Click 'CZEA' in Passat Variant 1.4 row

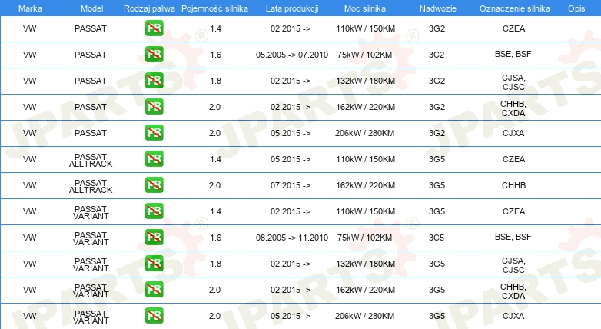tap(513, 211)
